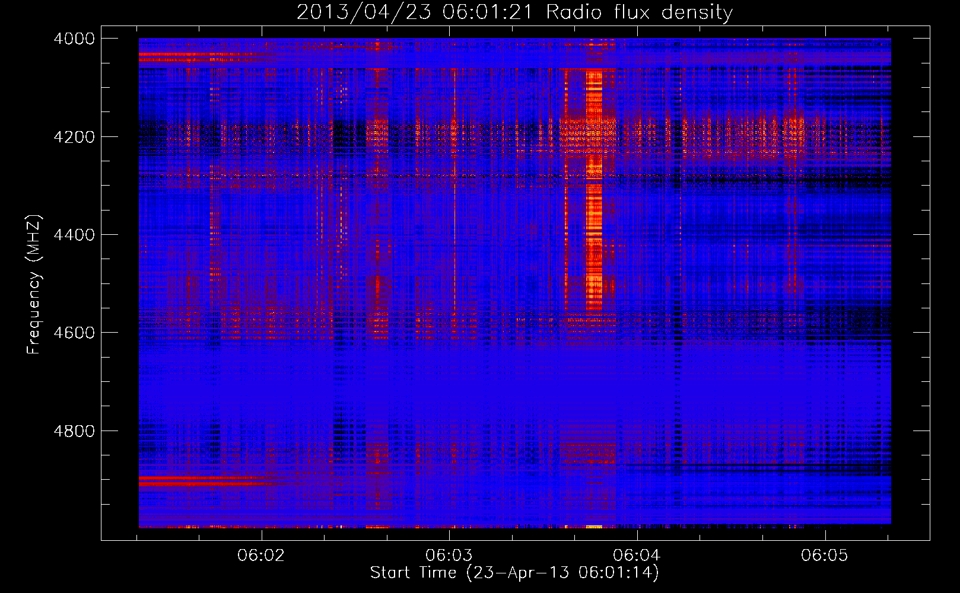Image resolution: width=960 pixels, height=593 pixels.
Task: Click the plot title "2013/04/23 06:01:21 Radio flux density"
Action: click(514, 12)
